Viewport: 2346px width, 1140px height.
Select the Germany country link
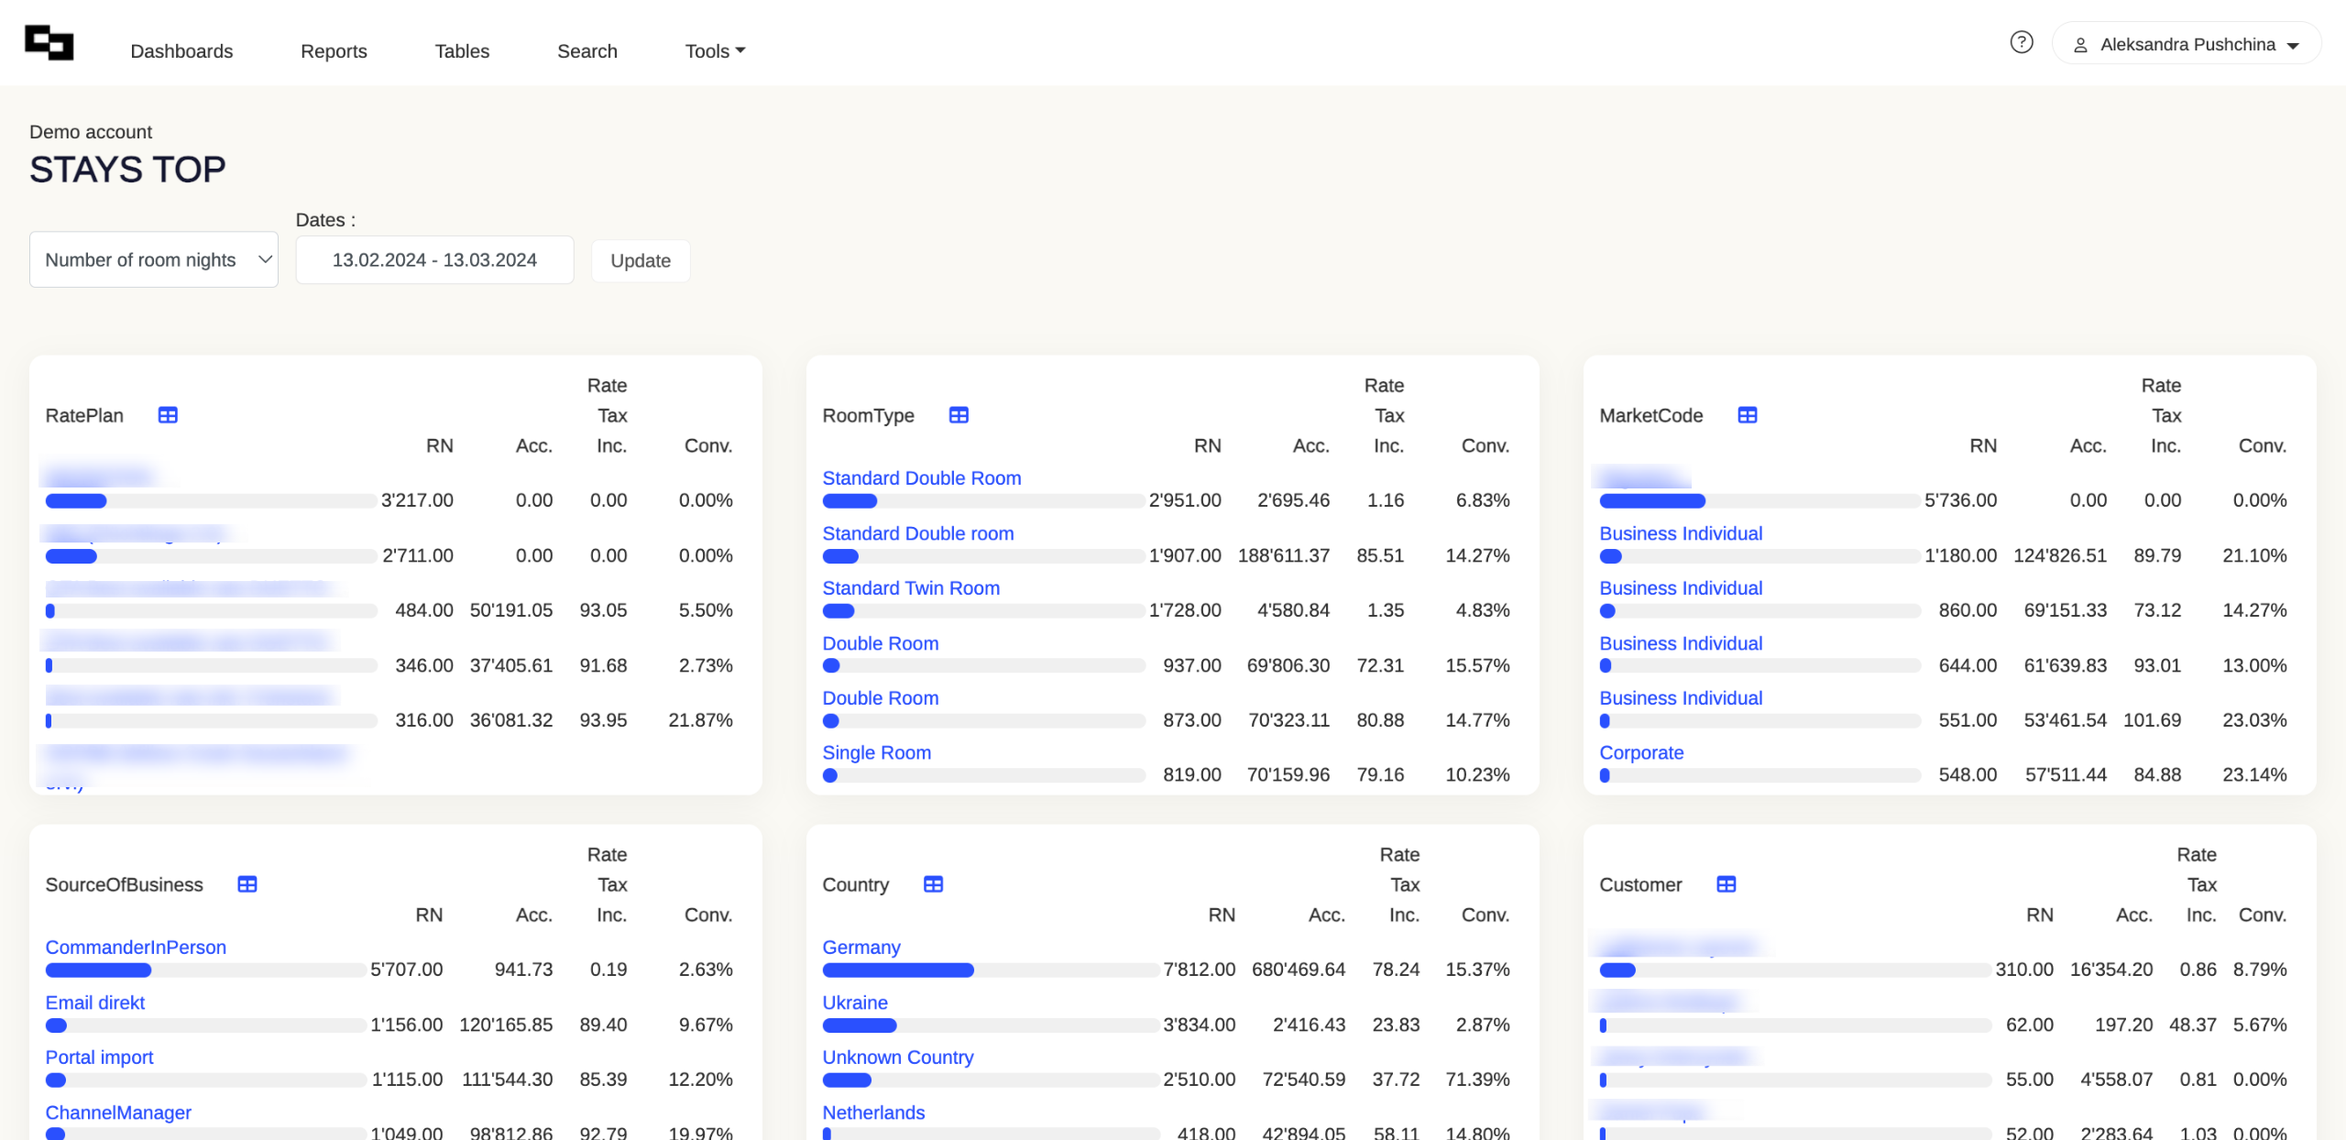tap(861, 948)
